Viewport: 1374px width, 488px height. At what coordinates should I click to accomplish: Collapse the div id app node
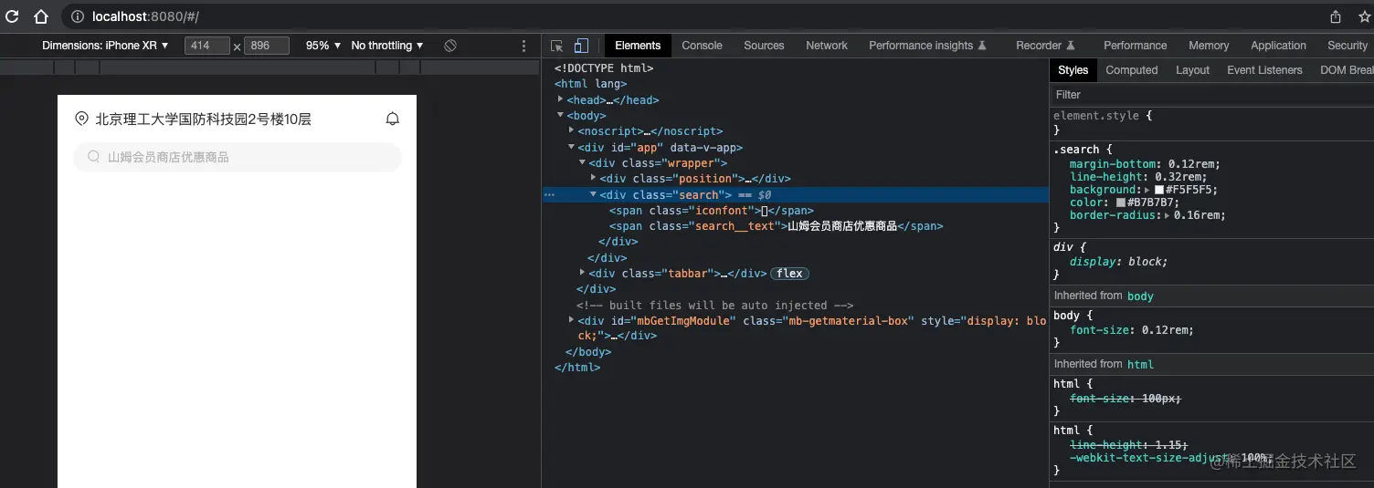pyautogui.click(x=572, y=147)
